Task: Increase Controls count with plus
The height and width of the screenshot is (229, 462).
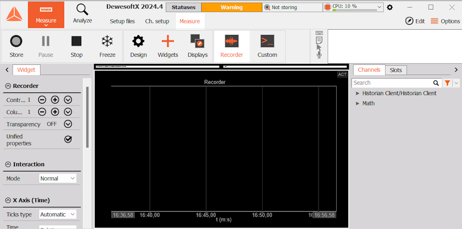Action: [x=55, y=100]
